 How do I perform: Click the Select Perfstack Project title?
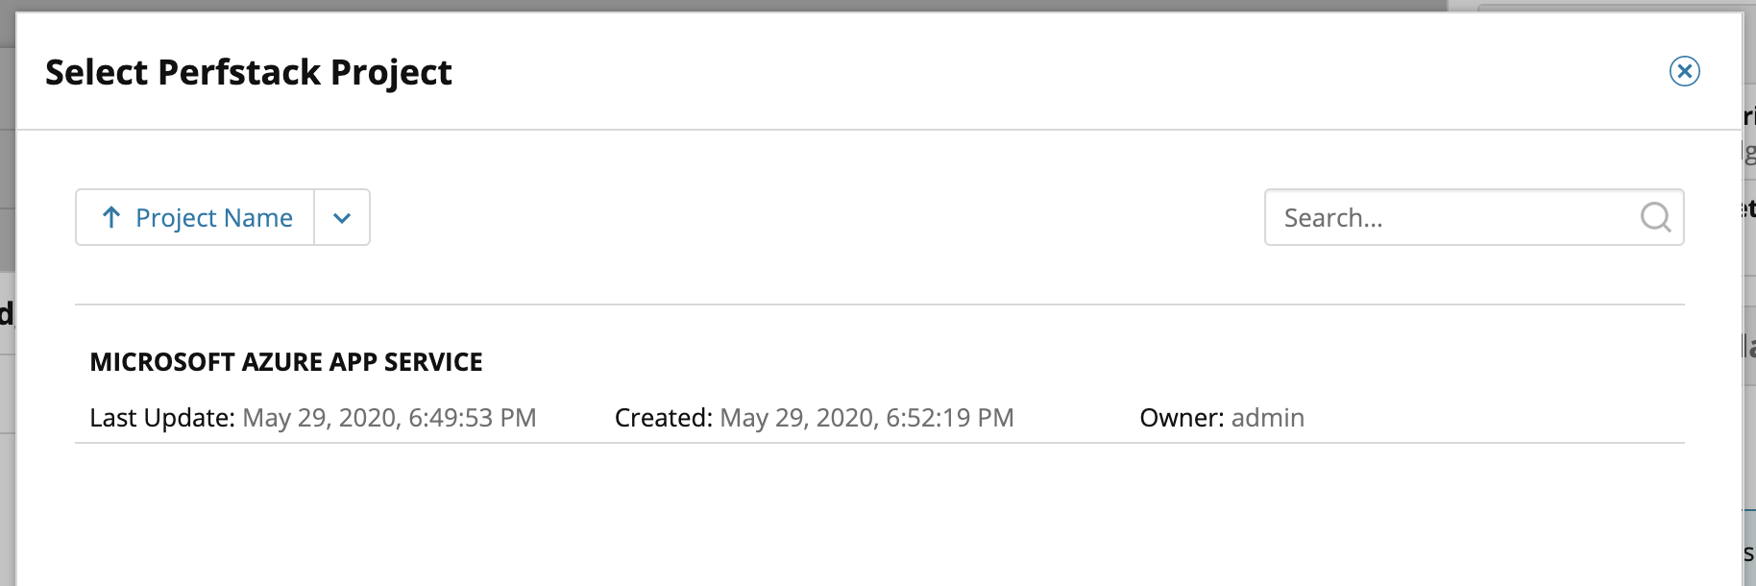[248, 72]
